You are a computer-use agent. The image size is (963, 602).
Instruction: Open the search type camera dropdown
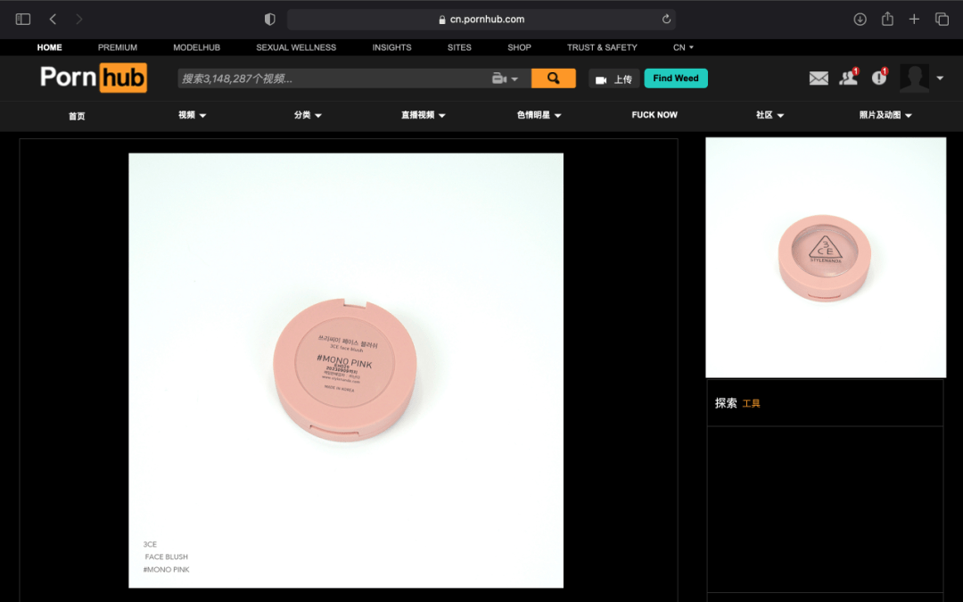click(506, 78)
